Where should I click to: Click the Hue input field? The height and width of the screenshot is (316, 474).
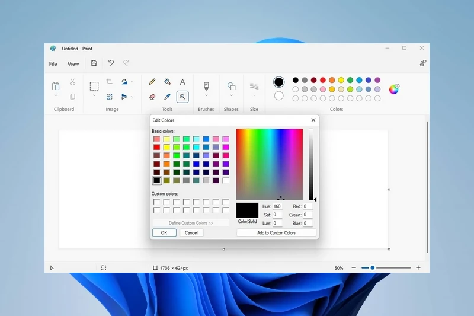pos(277,206)
